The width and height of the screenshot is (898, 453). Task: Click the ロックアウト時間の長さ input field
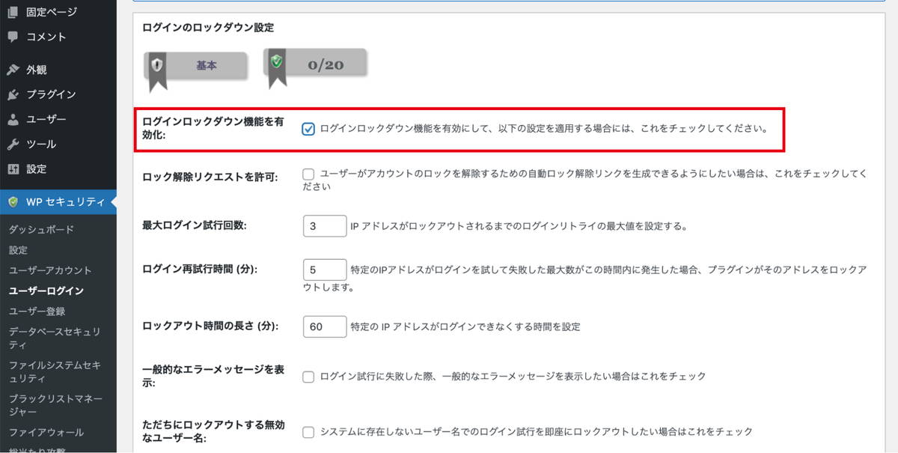click(x=323, y=326)
